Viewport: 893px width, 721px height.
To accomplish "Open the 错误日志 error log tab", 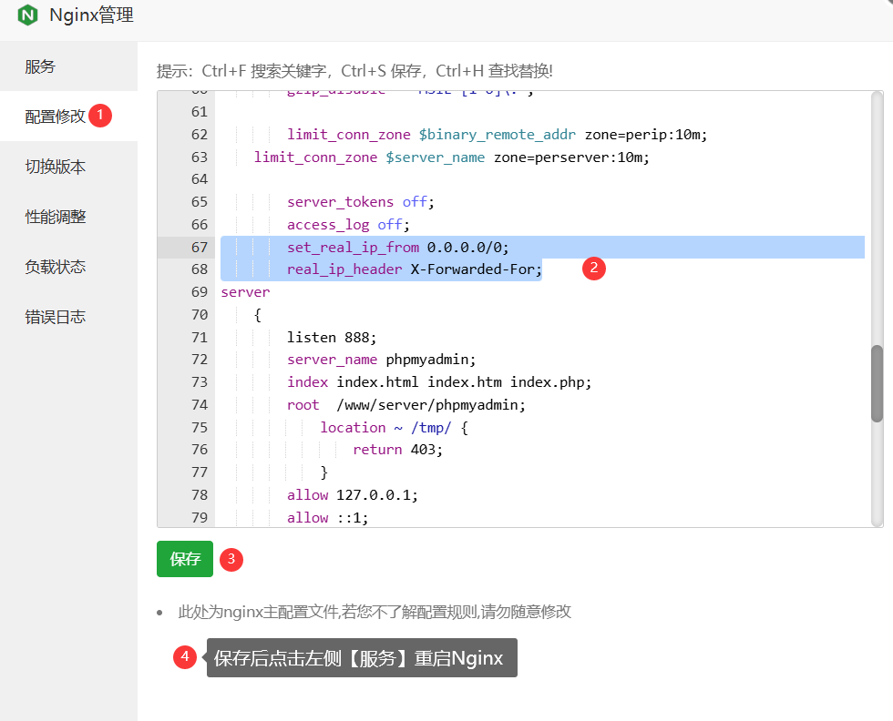I will pyautogui.click(x=68, y=317).
